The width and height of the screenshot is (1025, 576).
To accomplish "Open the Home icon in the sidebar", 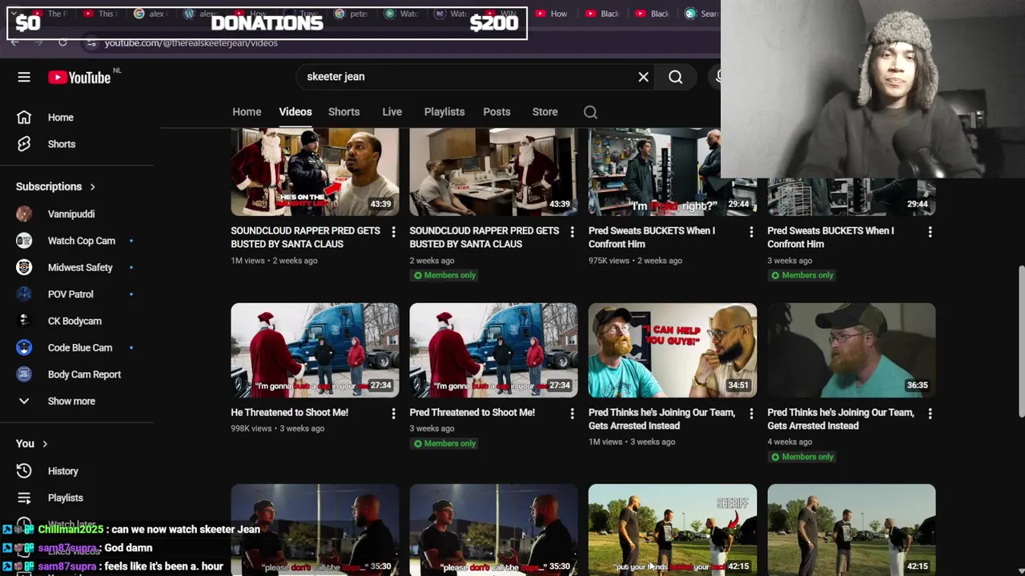I will click(x=24, y=118).
